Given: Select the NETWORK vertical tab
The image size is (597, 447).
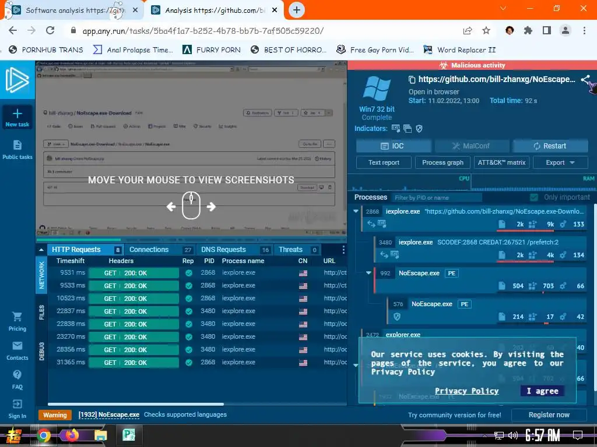Looking at the screenshot, I should tap(41, 275).
